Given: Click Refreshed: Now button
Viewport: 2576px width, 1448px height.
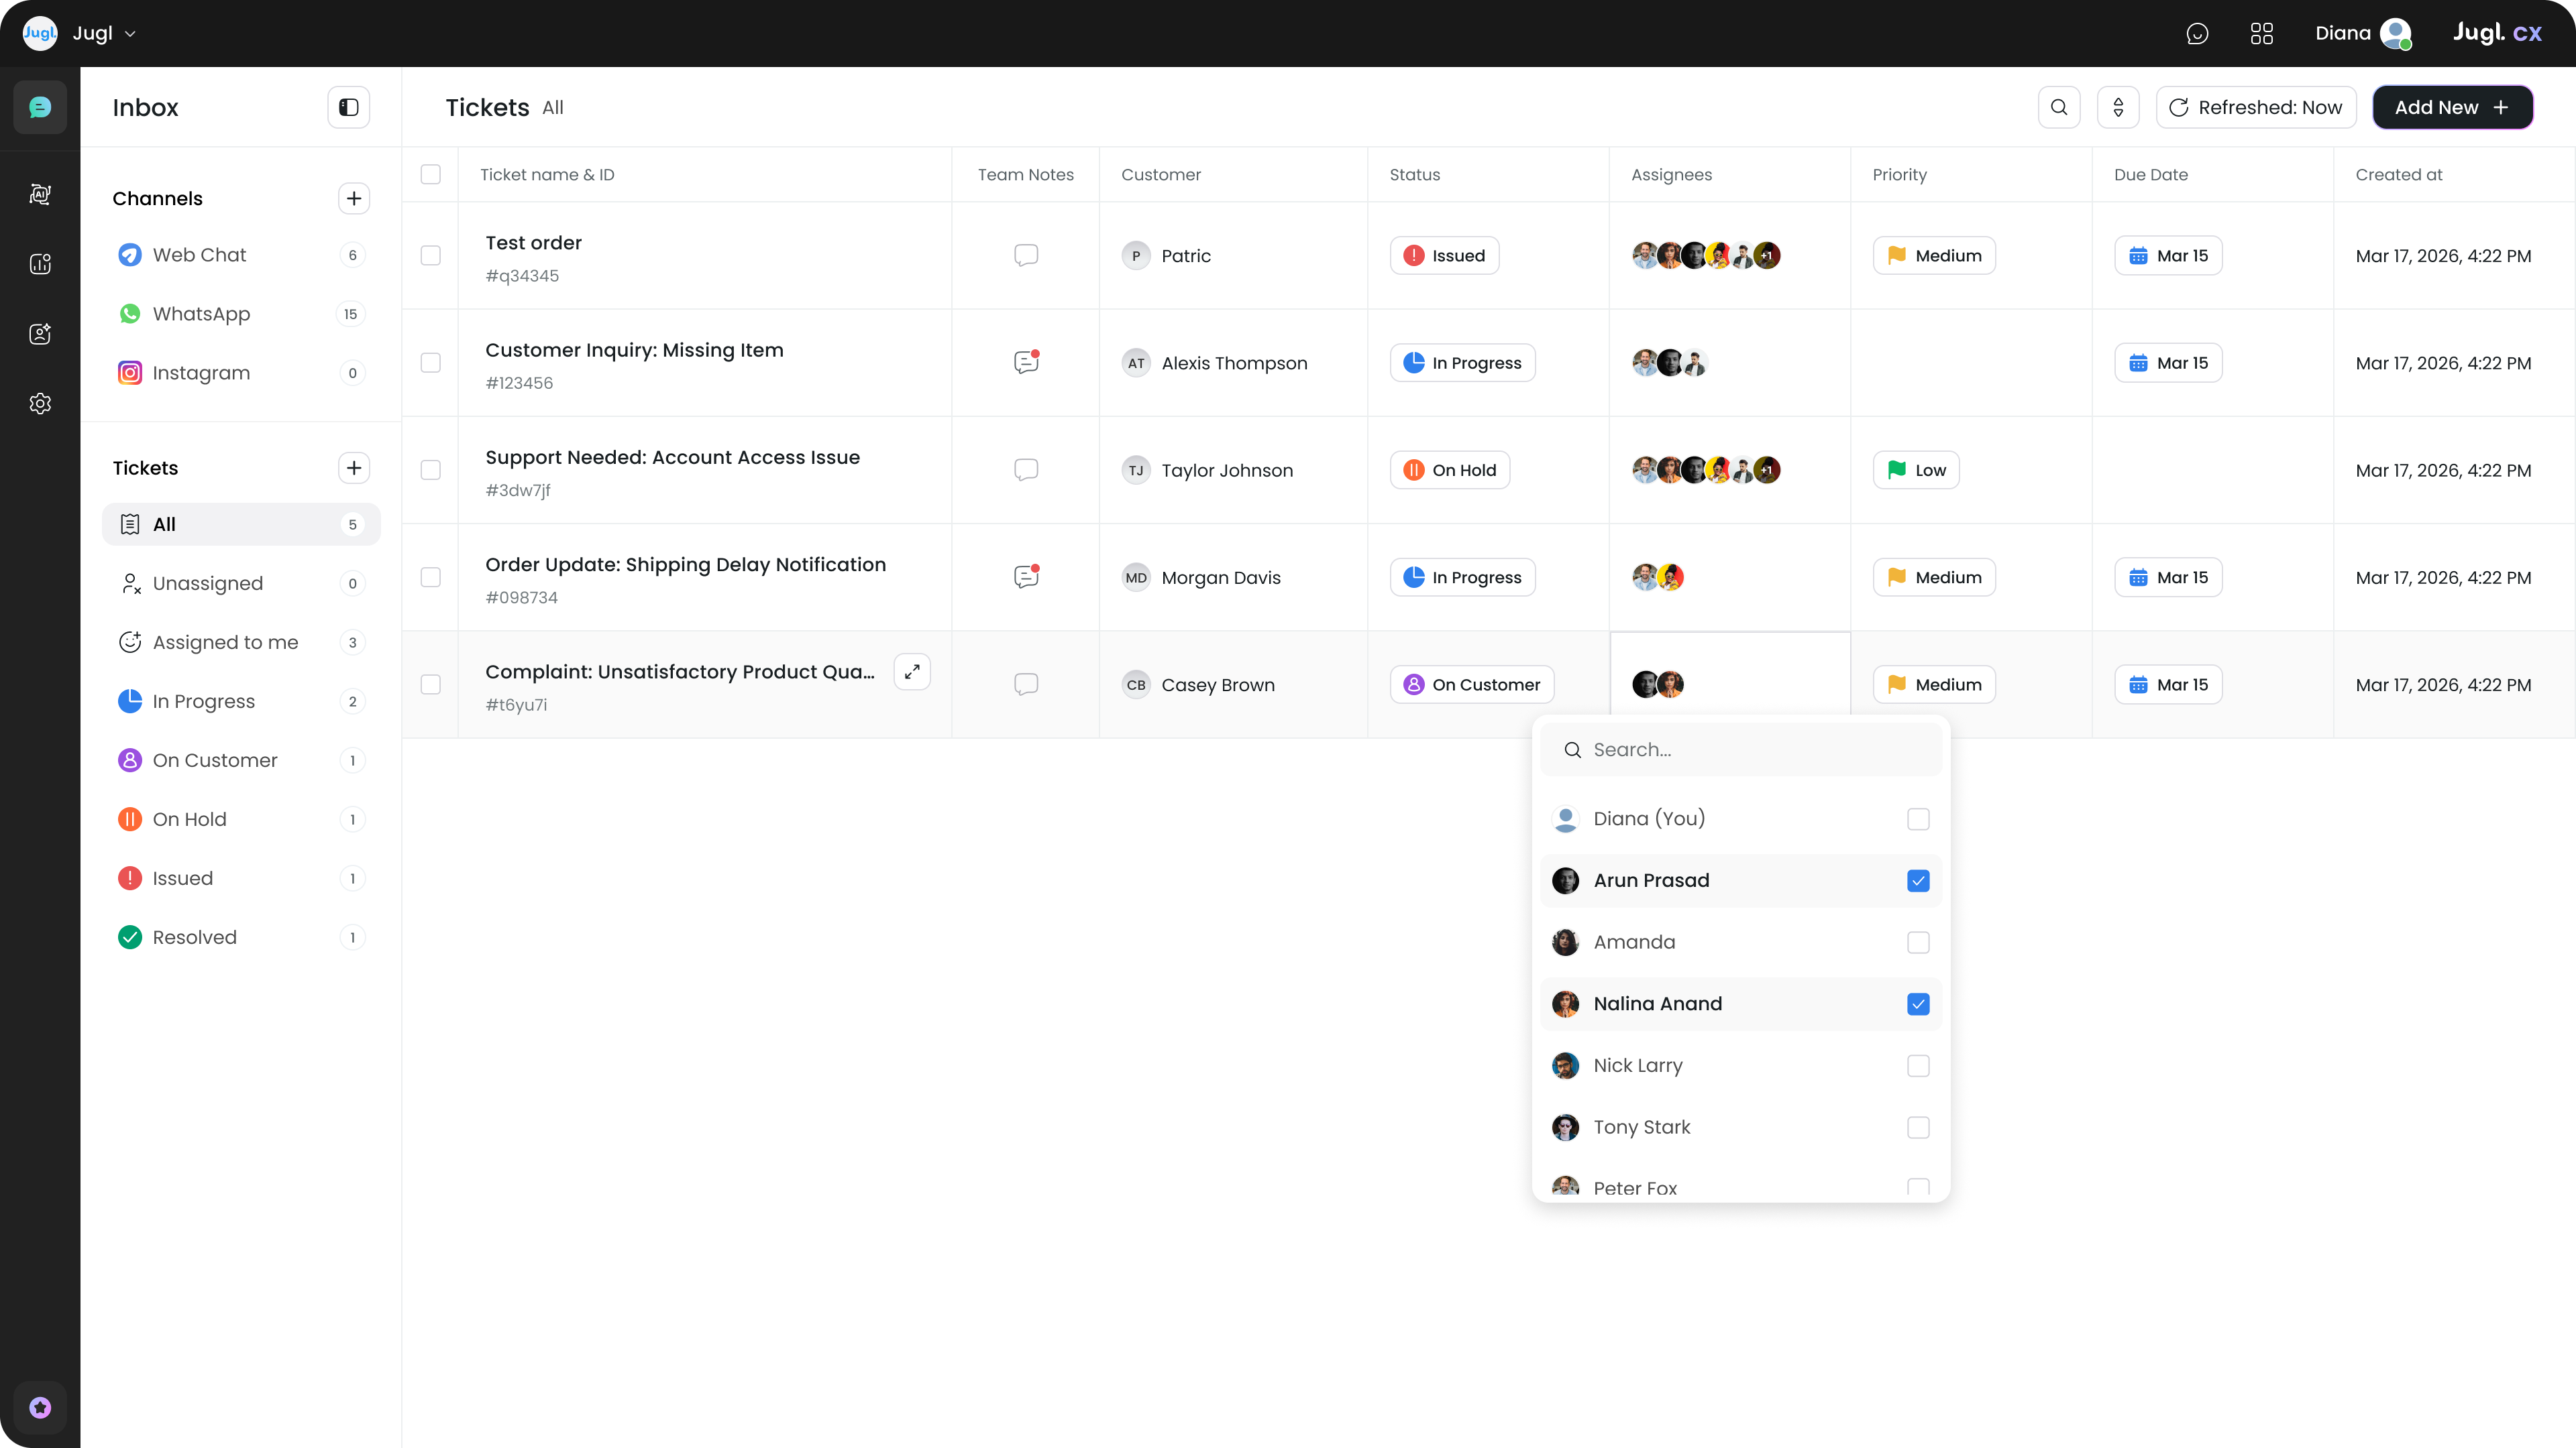Looking at the screenshot, I should tap(2256, 107).
